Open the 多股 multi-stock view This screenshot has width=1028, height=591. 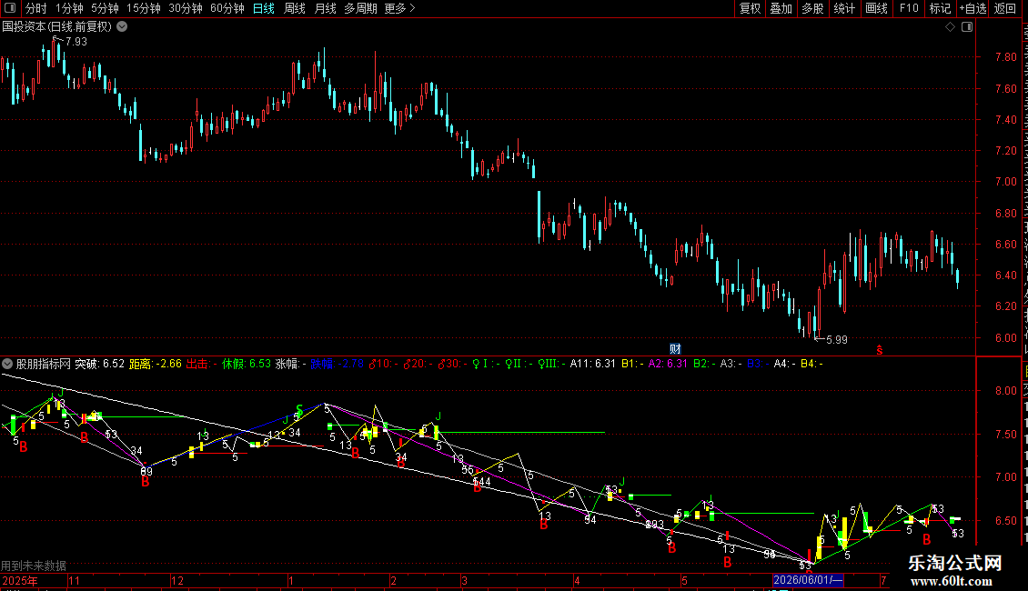tap(812, 8)
